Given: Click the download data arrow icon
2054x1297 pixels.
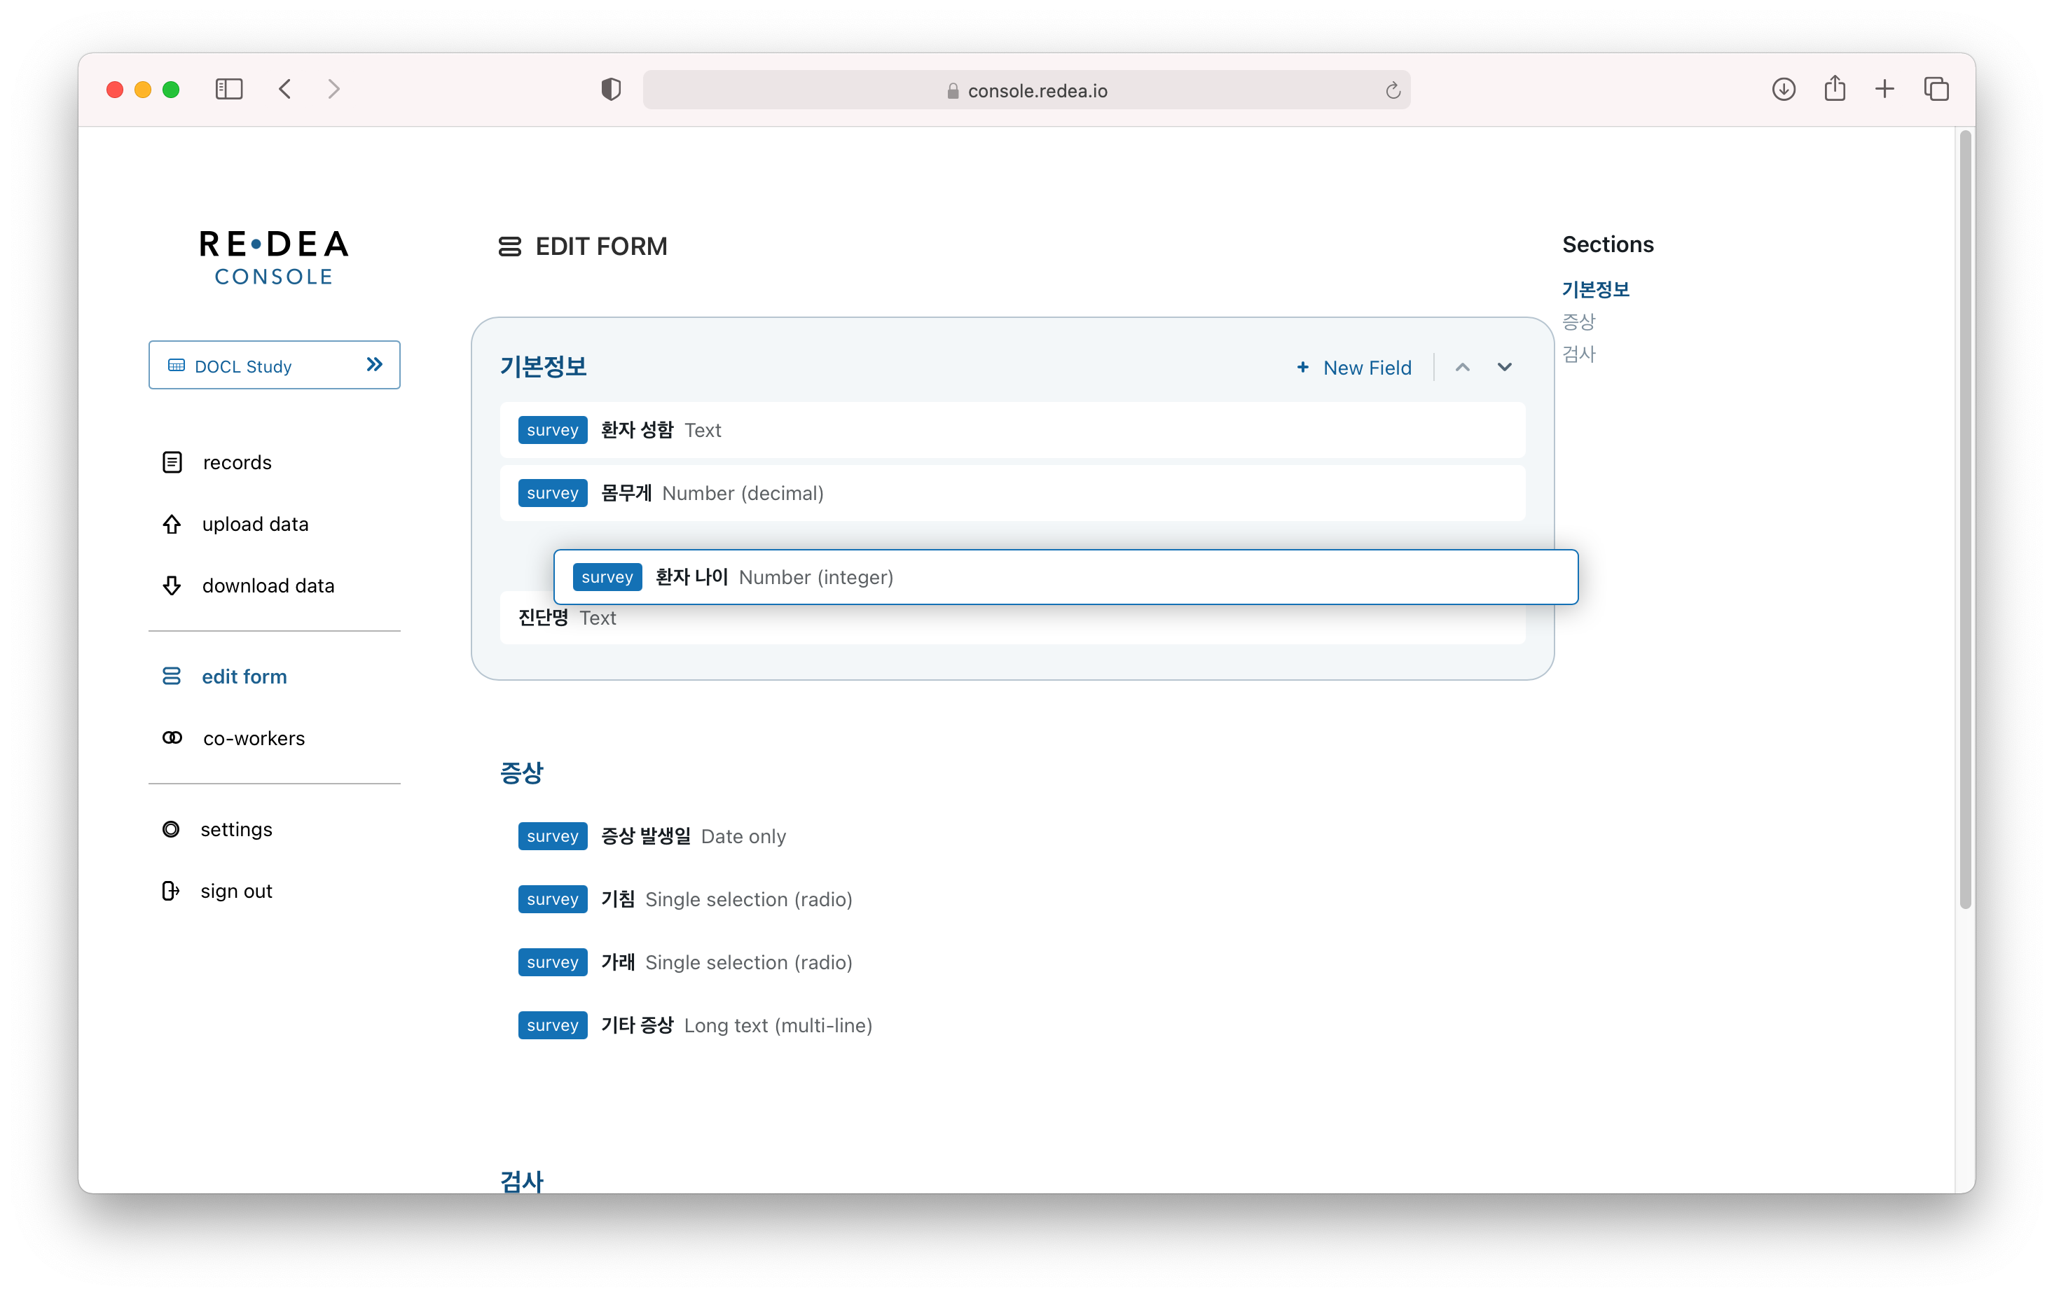Looking at the screenshot, I should pos(172,586).
